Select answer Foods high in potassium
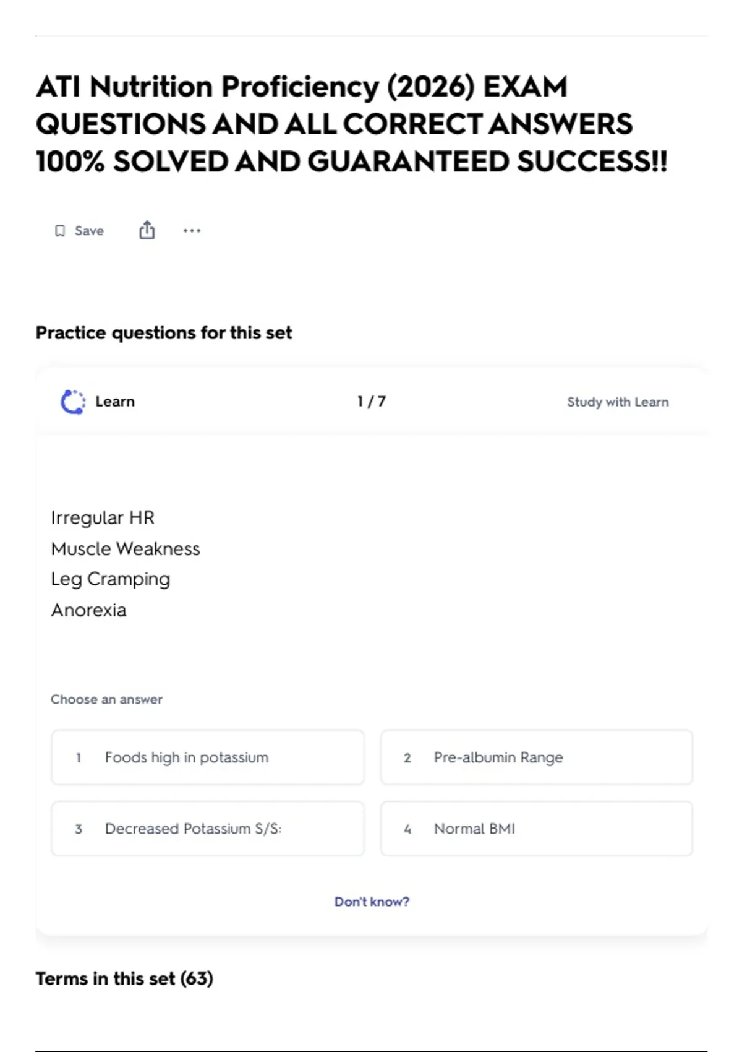The image size is (742, 1052). (x=208, y=757)
